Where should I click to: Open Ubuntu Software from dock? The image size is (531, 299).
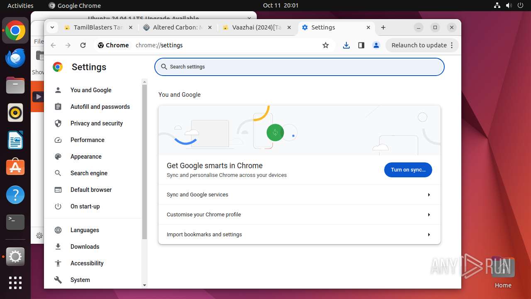click(x=15, y=167)
